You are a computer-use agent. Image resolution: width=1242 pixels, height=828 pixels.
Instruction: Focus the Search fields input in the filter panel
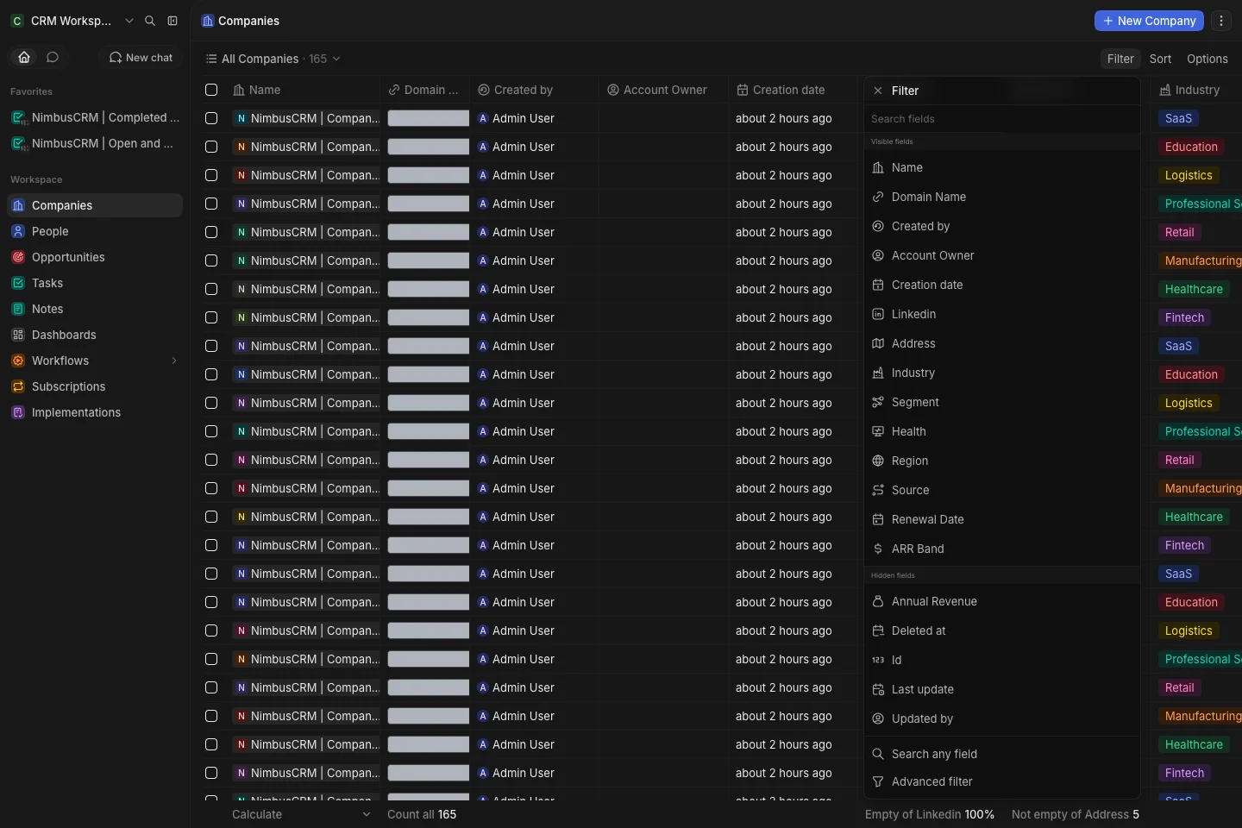[1002, 119]
